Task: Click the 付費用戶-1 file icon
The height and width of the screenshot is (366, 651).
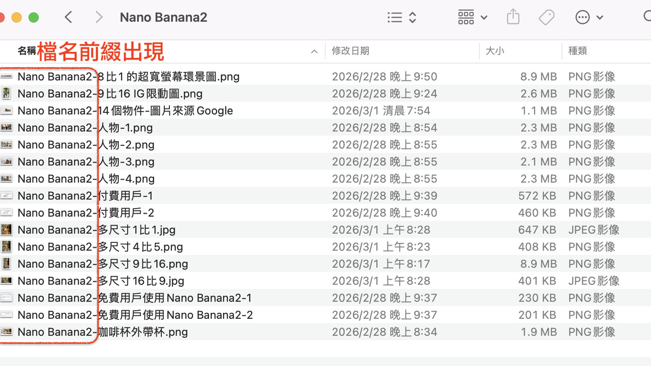Action: (7, 196)
